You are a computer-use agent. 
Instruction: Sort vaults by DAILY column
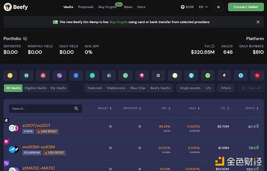click(x=194, y=108)
